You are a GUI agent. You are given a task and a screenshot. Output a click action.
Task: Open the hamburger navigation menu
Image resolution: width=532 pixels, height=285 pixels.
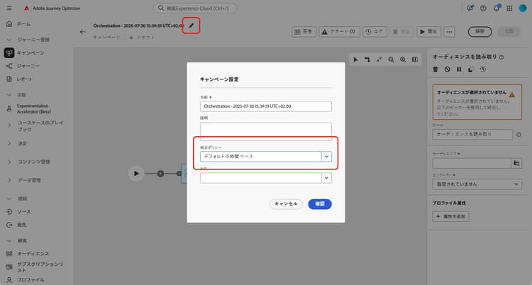click(x=9, y=8)
